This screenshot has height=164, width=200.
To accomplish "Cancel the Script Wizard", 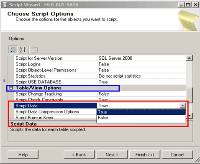I will 177,154.
